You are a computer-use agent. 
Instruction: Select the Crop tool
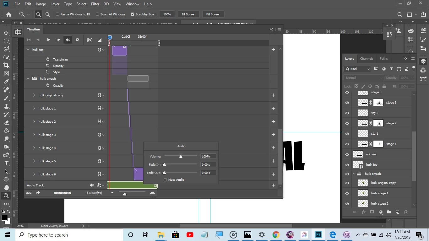pos(6,65)
